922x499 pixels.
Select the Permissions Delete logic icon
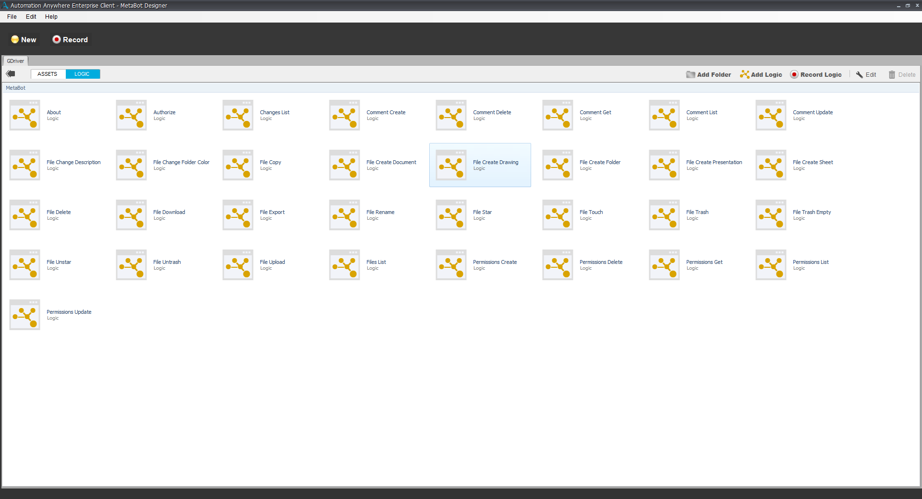[x=558, y=265]
